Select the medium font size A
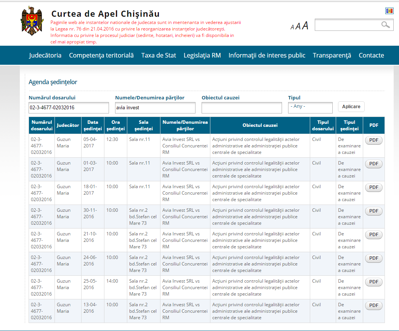Viewport: 399px width, 331px height. click(298, 26)
